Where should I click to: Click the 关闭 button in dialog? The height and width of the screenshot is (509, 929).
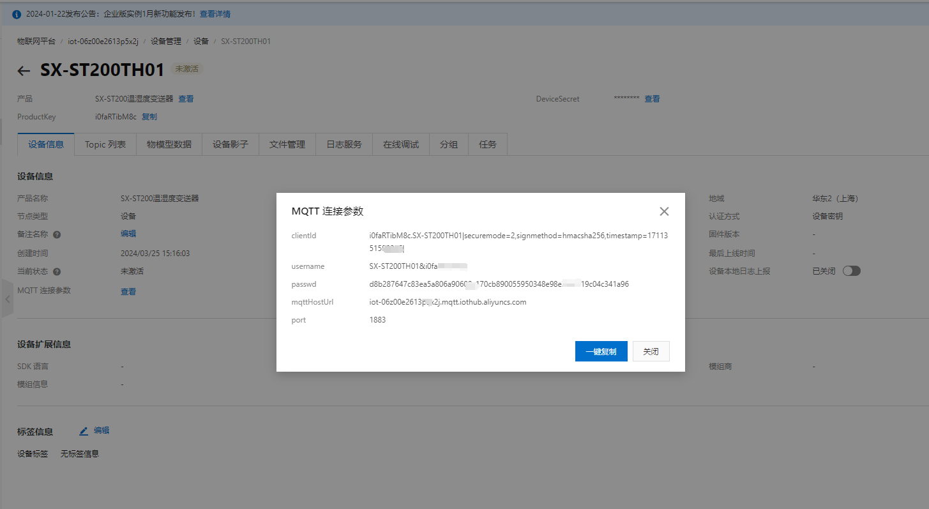pyautogui.click(x=651, y=351)
